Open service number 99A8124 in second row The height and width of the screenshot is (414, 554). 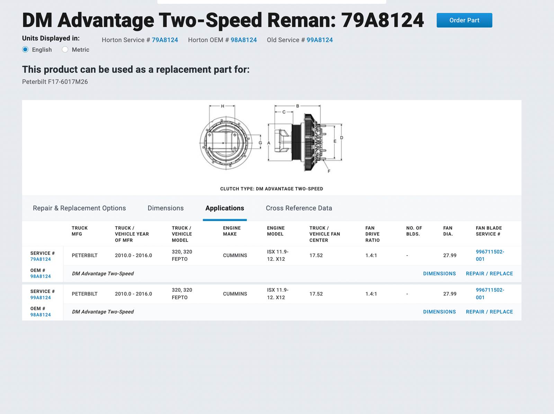tap(41, 297)
